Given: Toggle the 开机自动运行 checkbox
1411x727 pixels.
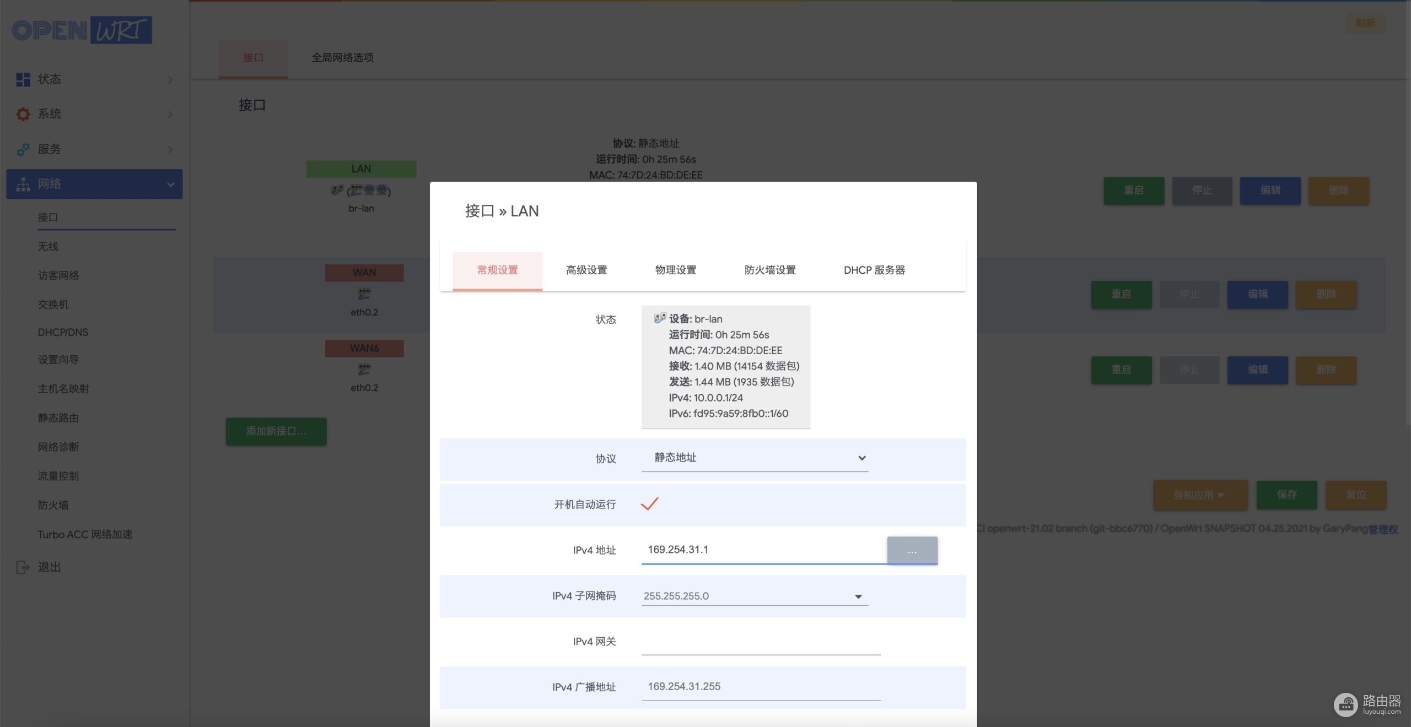Looking at the screenshot, I should 650,504.
